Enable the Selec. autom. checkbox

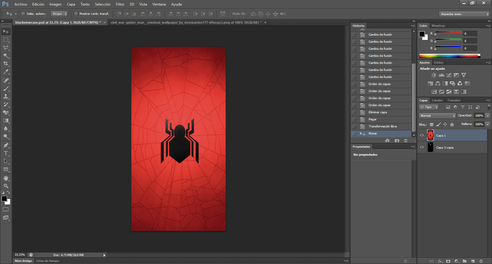[23, 14]
